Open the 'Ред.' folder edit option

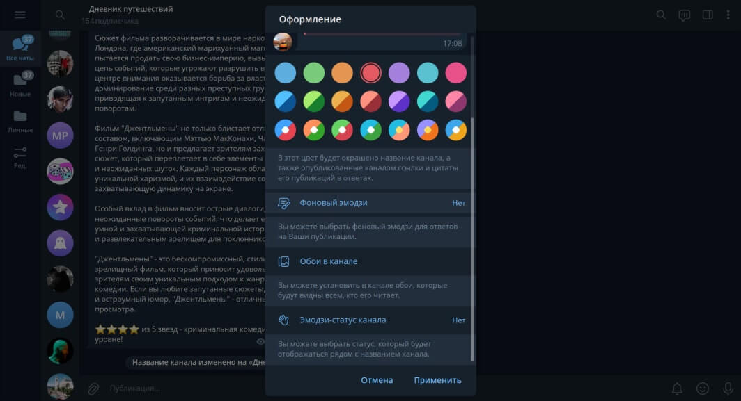click(19, 158)
